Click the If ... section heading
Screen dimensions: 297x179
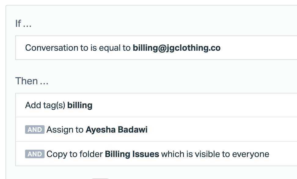[x=23, y=24]
